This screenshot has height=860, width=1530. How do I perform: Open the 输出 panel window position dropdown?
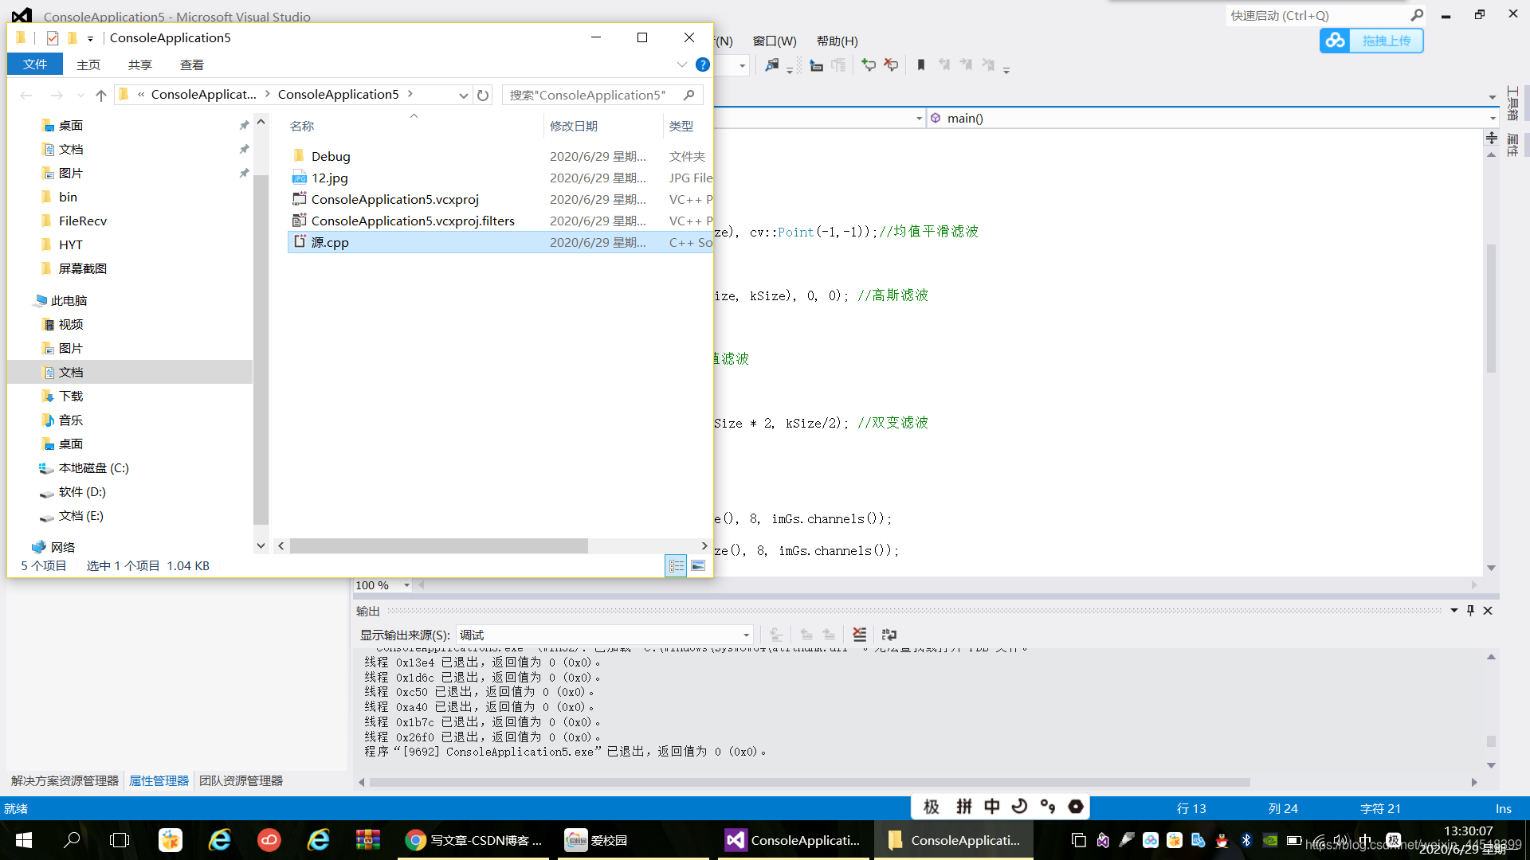click(x=1454, y=611)
